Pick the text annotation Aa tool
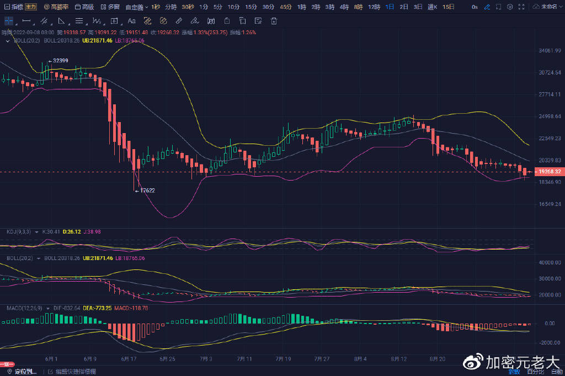 tap(131, 21)
